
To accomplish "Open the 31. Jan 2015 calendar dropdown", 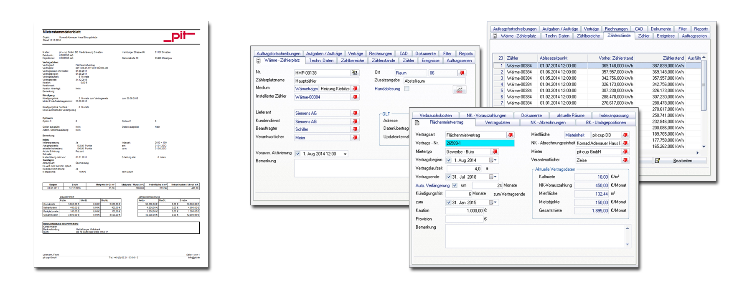I will (493, 202).
